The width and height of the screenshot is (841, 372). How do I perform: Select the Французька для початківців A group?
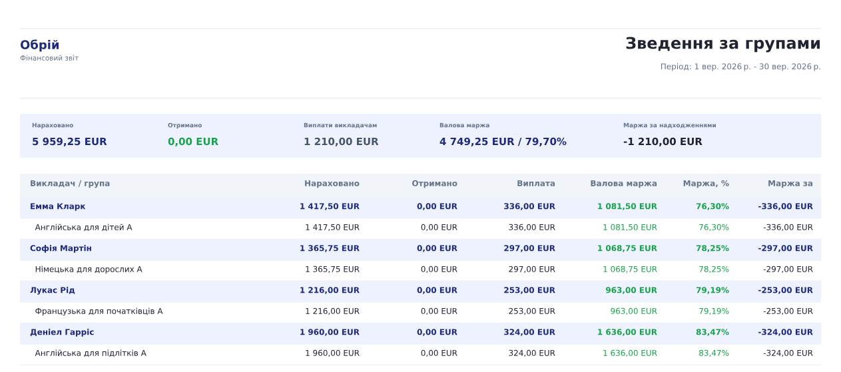point(420,311)
